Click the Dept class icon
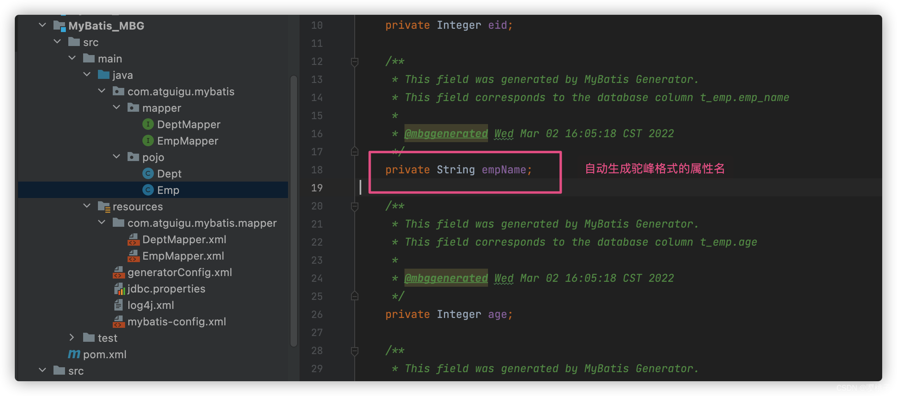897x396 pixels. pos(148,173)
